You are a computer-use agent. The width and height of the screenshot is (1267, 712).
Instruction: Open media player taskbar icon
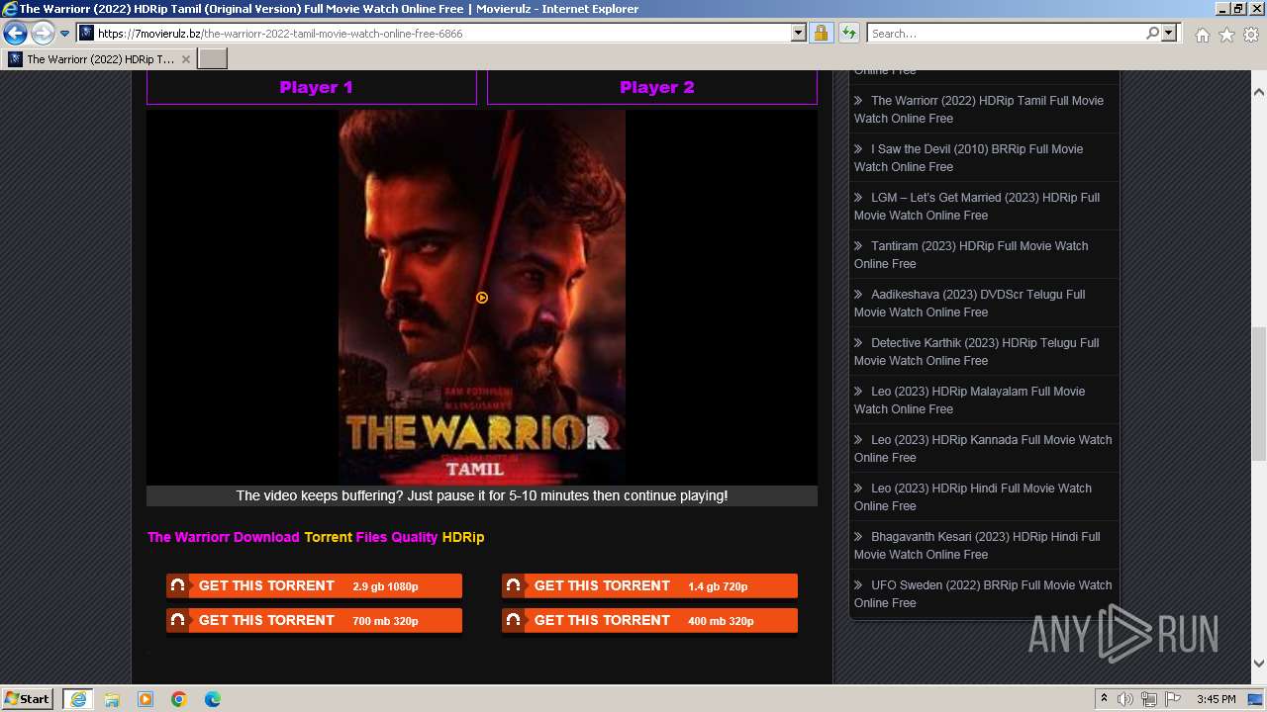pos(146,699)
